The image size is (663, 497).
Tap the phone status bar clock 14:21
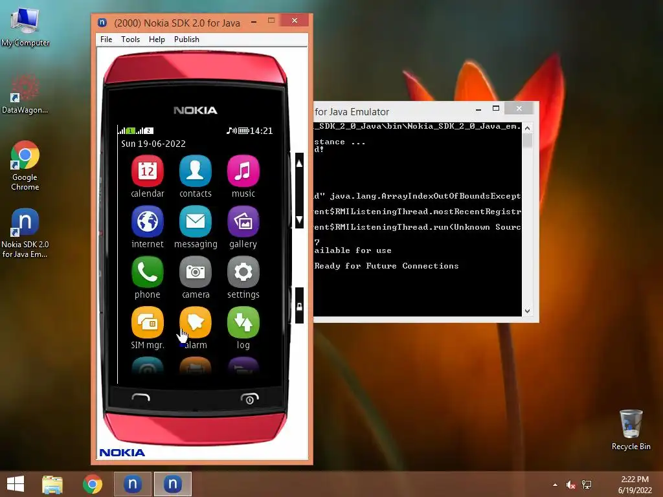261,131
